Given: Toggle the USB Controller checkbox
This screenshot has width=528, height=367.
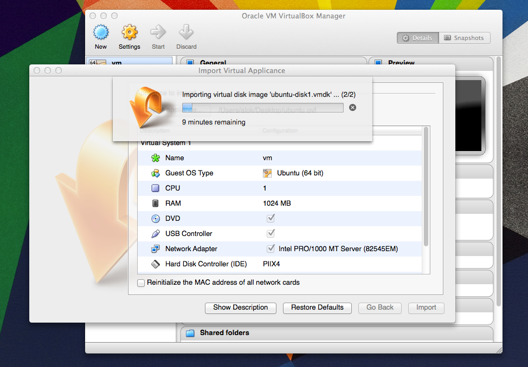Looking at the screenshot, I should pos(271,233).
